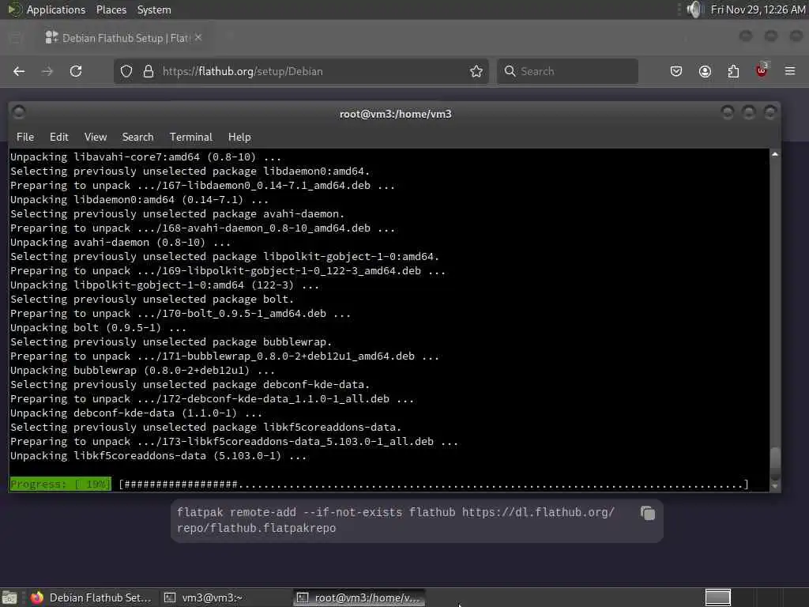
Task: Click the Firefox Search box
Action: point(567,71)
